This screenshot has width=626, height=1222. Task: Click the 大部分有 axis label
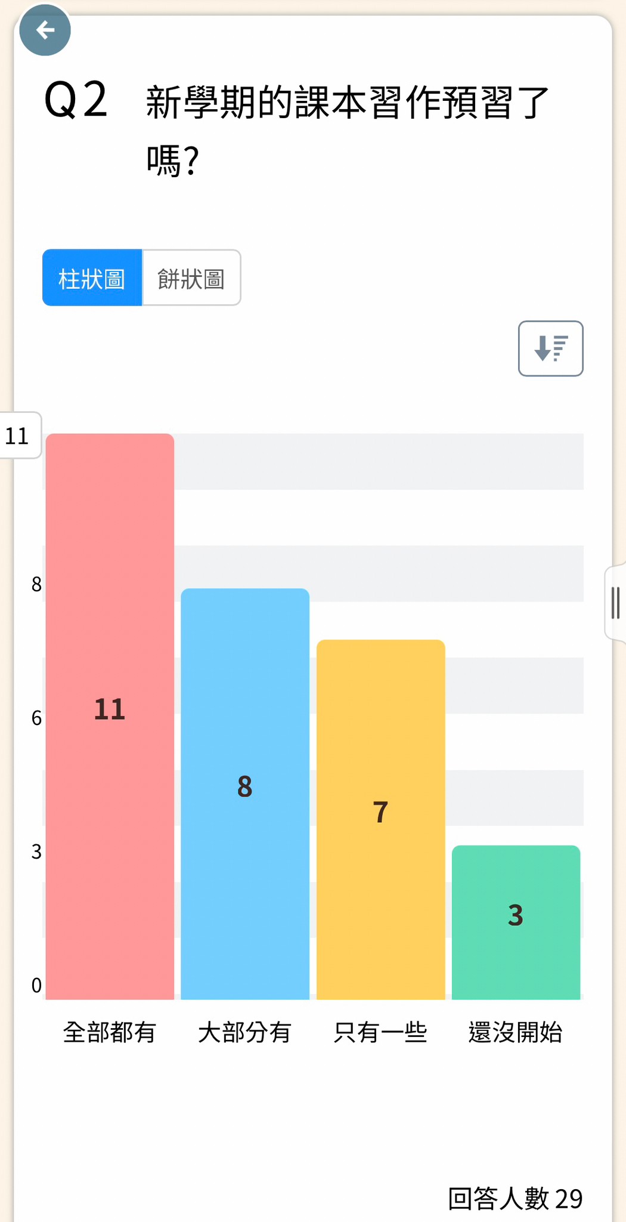(x=245, y=1032)
